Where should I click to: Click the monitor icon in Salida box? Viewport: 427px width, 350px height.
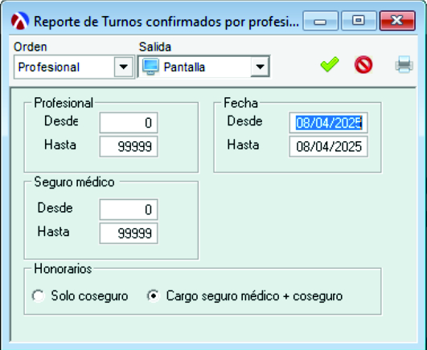tap(150, 67)
